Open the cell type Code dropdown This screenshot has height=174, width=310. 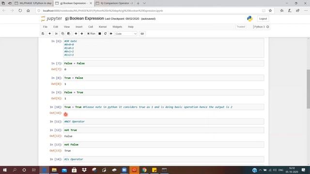(x=126, y=34)
